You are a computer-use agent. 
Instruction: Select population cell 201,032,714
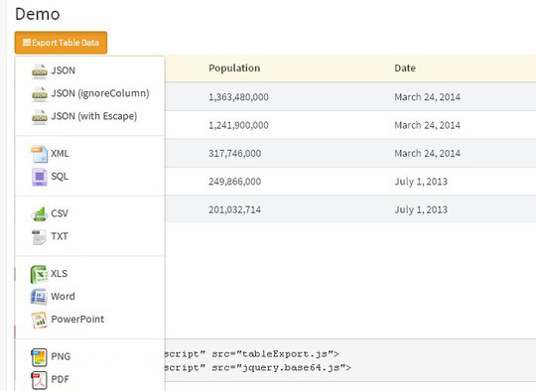point(235,209)
